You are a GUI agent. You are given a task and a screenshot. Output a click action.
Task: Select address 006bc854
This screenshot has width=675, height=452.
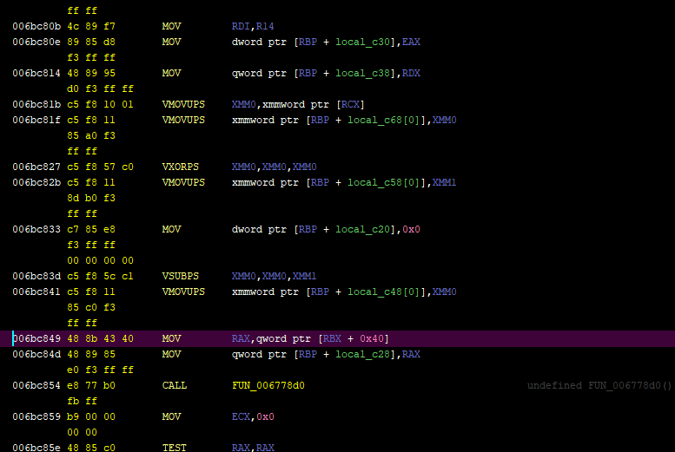36,385
